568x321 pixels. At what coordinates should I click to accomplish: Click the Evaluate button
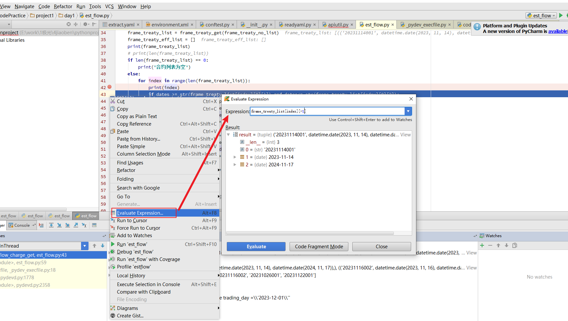(256, 247)
